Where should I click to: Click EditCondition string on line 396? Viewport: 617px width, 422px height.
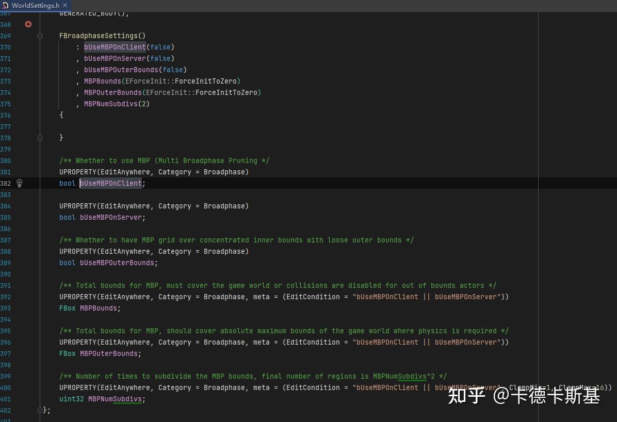pos(427,343)
